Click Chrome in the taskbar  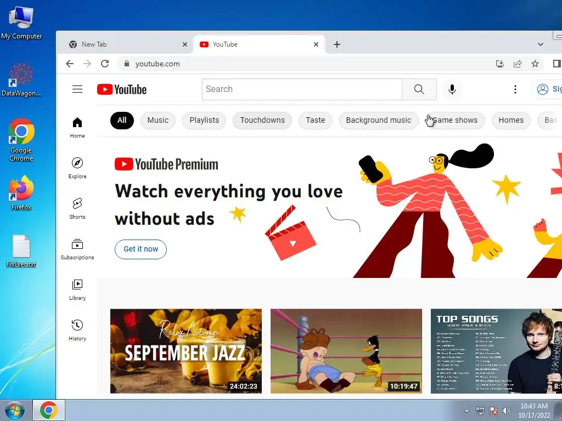(49, 410)
